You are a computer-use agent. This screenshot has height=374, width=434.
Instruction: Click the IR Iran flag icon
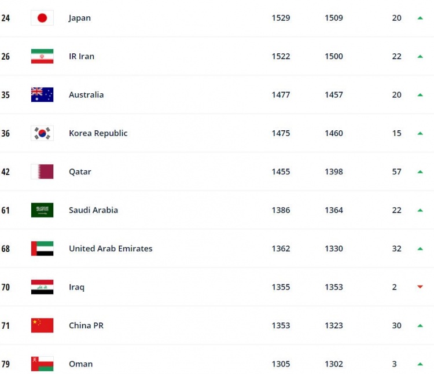[42, 56]
